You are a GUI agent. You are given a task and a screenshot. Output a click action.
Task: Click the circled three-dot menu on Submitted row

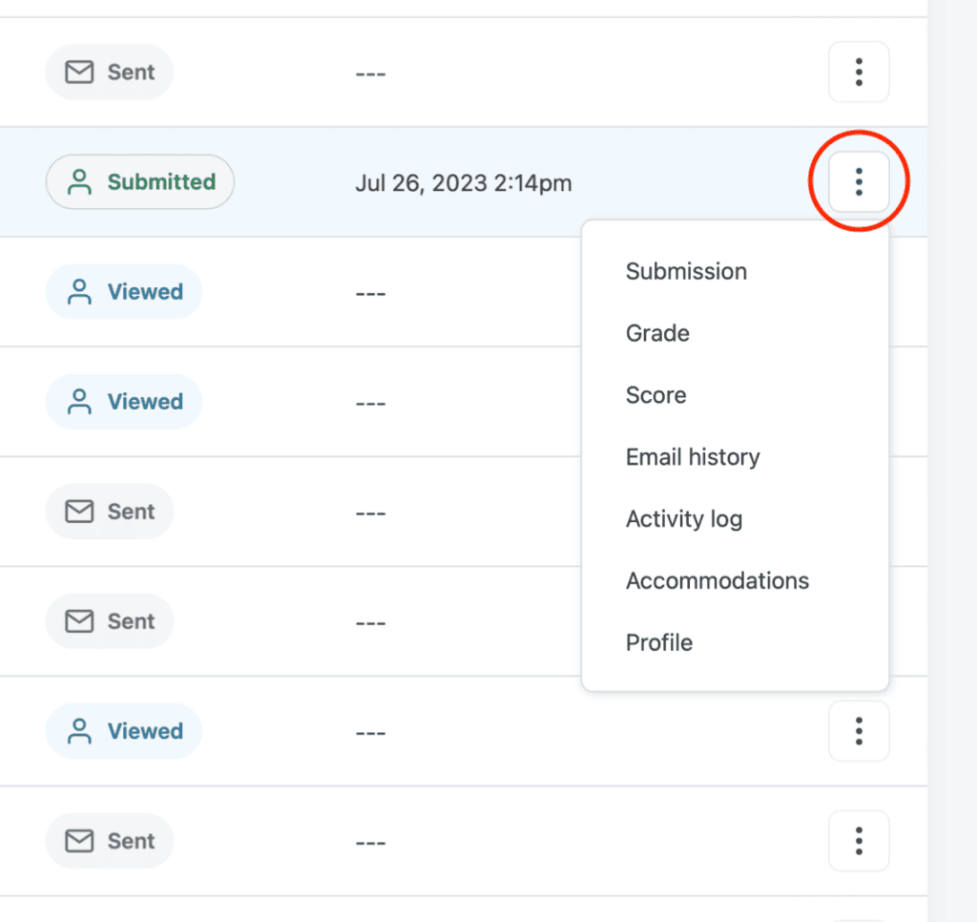click(x=859, y=180)
